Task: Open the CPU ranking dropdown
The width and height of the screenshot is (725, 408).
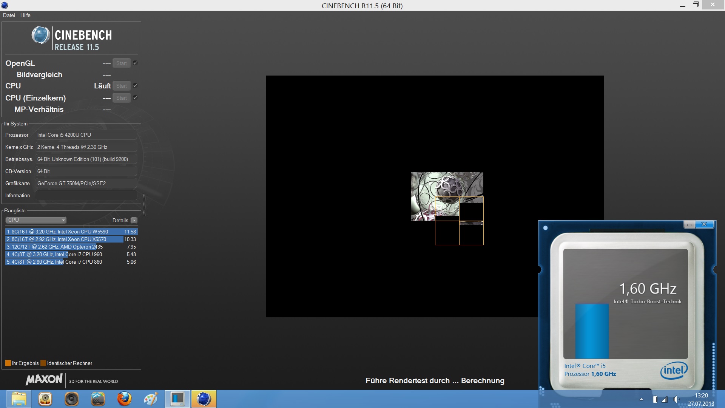Action: click(x=36, y=220)
